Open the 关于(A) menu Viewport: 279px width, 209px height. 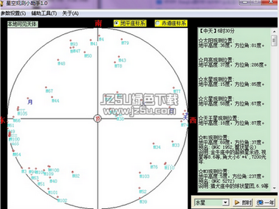click(70, 13)
